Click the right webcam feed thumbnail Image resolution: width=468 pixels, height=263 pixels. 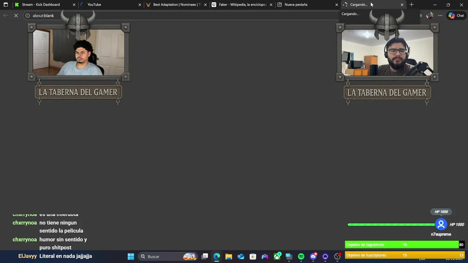pyautogui.click(x=388, y=52)
